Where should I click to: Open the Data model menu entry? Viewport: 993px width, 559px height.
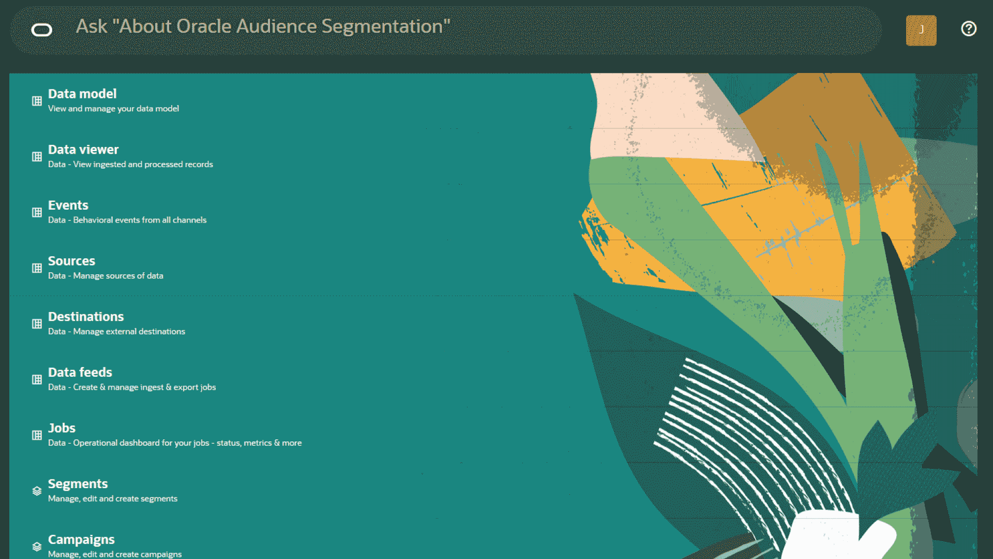click(82, 94)
